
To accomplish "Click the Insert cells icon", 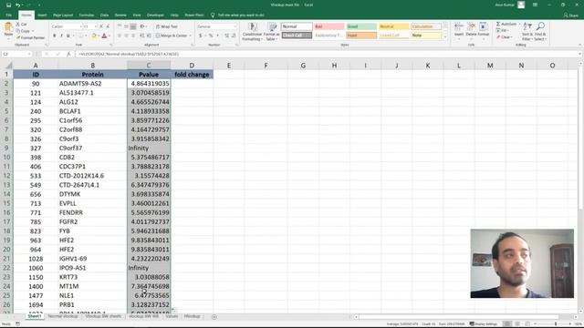I will pyautogui.click(x=459, y=26).
